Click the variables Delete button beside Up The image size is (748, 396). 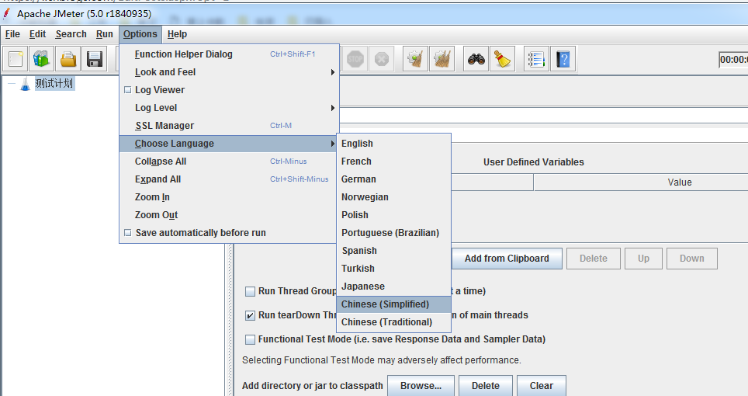[594, 259]
